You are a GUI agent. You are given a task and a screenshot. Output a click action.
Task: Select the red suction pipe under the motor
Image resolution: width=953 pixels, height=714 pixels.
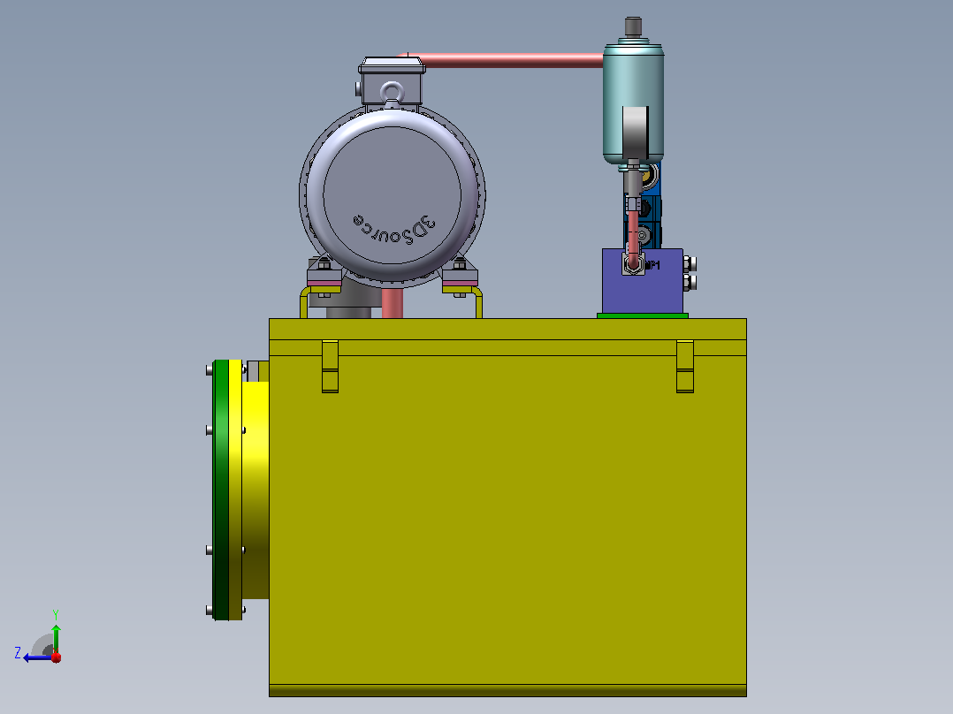(392, 303)
